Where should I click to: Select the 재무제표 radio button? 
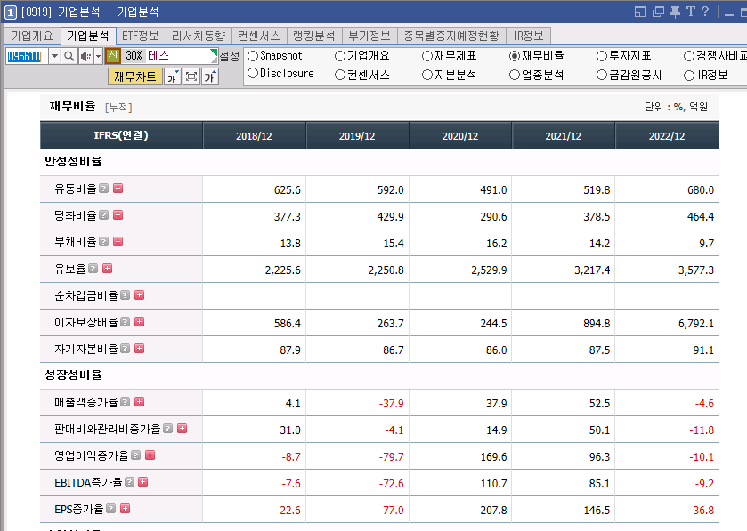pos(427,56)
